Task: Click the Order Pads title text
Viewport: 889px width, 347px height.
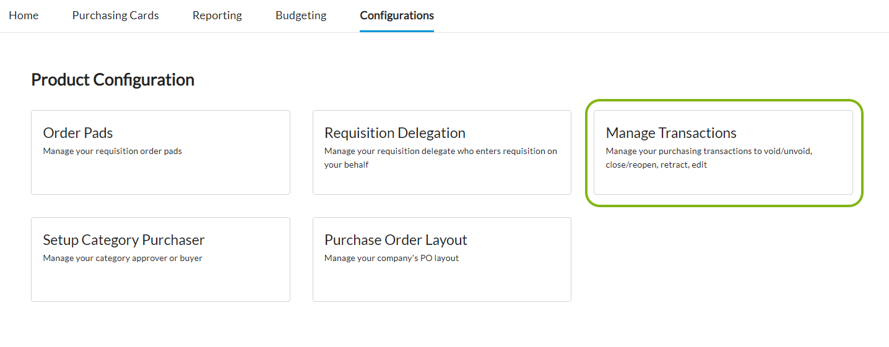Action: tap(78, 133)
